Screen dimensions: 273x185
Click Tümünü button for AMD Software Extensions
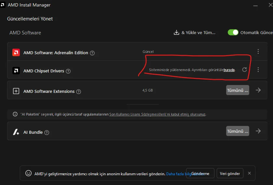click(x=238, y=90)
